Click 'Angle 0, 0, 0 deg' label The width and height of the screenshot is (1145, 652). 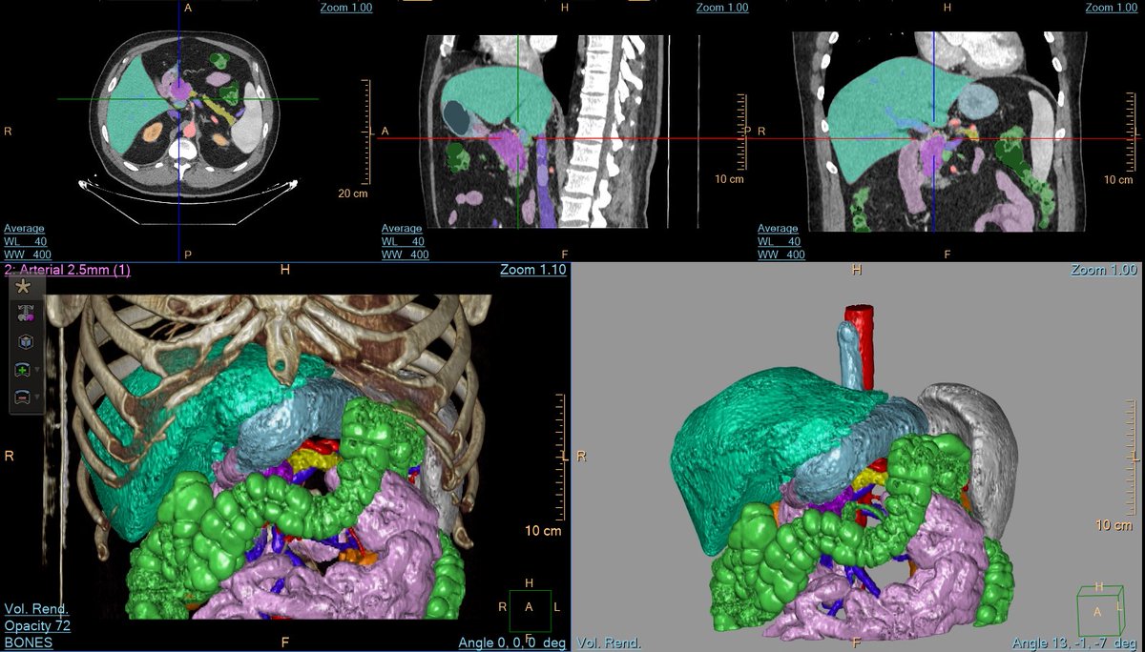tap(512, 643)
